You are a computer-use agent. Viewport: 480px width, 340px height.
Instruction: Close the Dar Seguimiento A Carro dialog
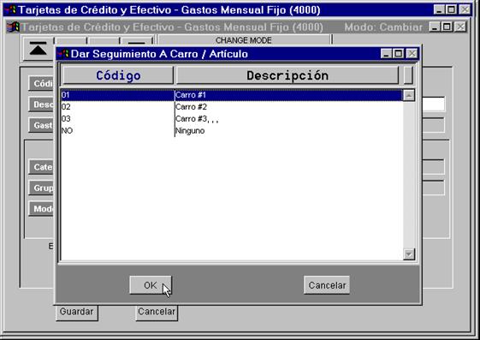click(x=412, y=54)
